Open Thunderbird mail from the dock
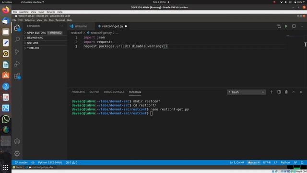The image size is (307, 173). point(6,21)
